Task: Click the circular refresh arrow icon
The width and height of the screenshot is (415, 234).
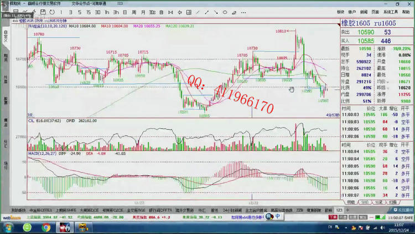Action: pos(52,12)
